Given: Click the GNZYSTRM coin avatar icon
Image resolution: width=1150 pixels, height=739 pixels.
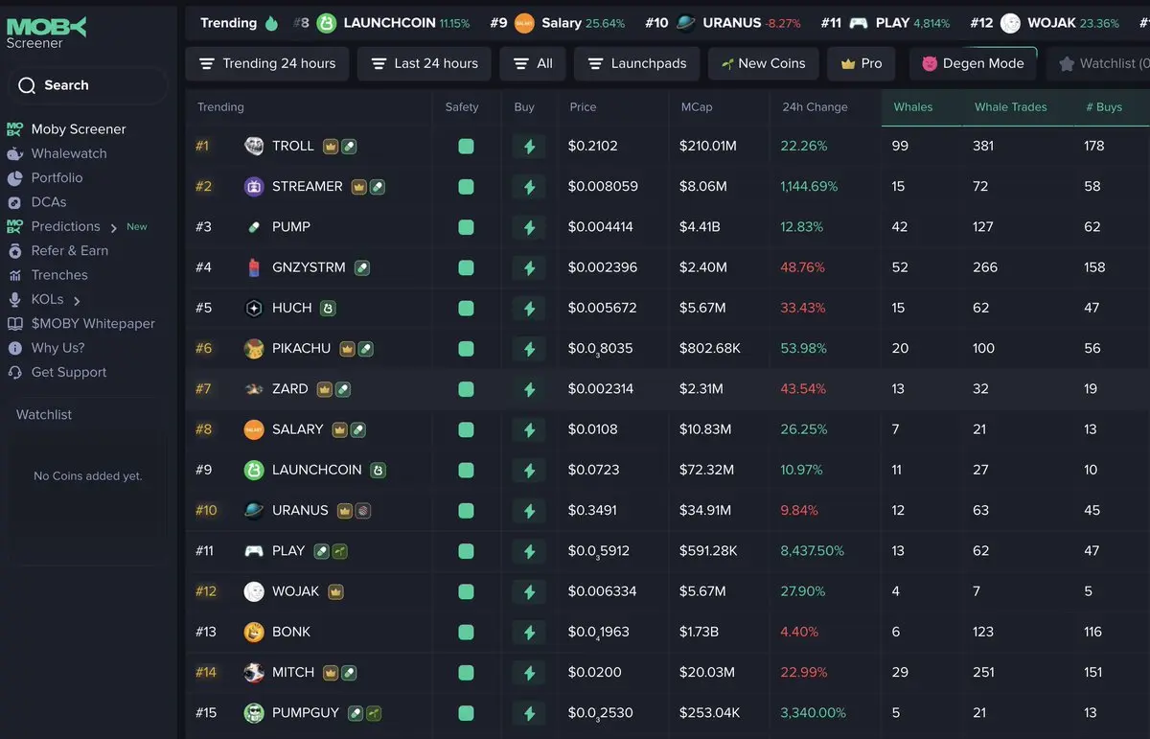Looking at the screenshot, I should pyautogui.click(x=254, y=267).
